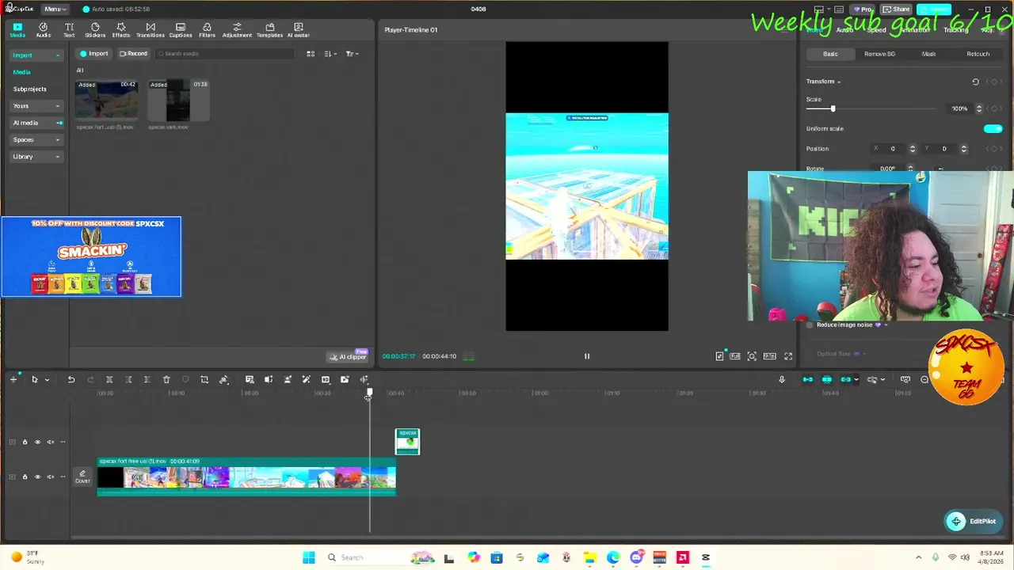
Task: Open the Transitions tab
Action: click(x=151, y=30)
